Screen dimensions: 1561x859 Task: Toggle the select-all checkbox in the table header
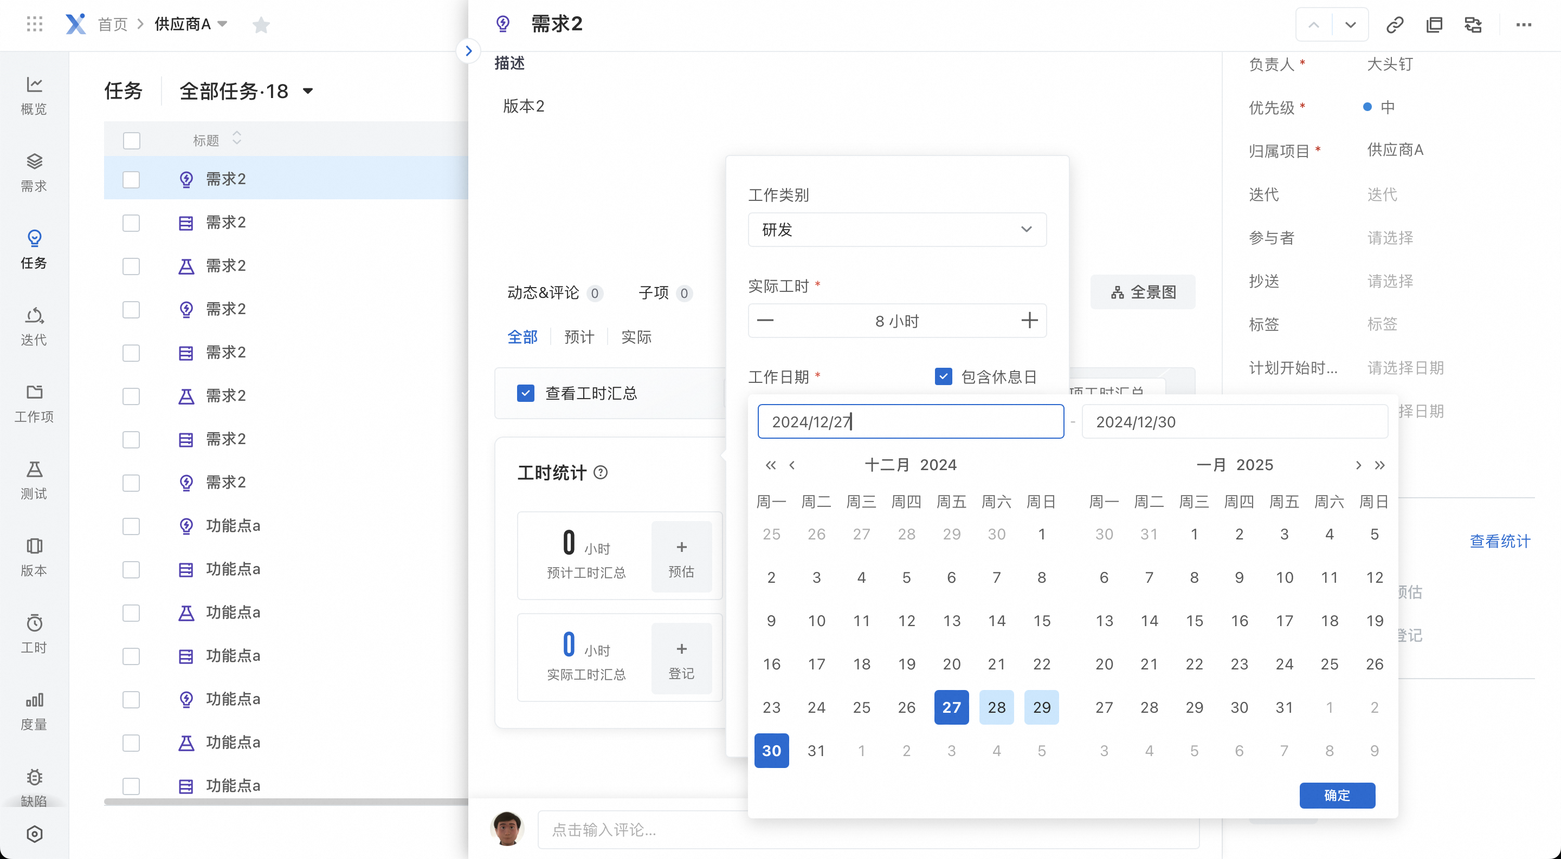(132, 140)
